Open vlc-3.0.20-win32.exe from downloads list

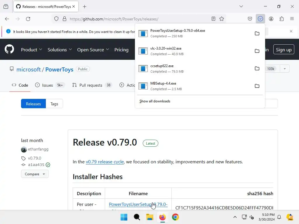194,51
